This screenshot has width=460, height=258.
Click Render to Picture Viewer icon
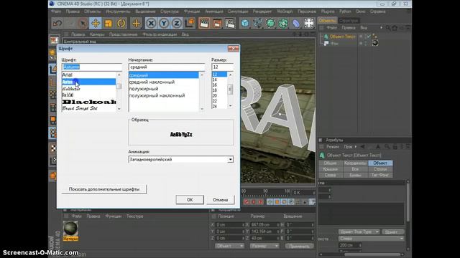[x=217, y=23]
